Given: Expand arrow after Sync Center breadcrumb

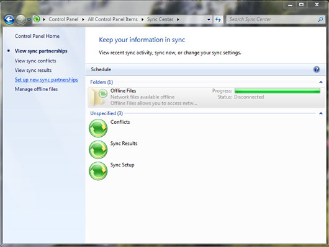Looking at the screenshot, I should click(x=178, y=19).
